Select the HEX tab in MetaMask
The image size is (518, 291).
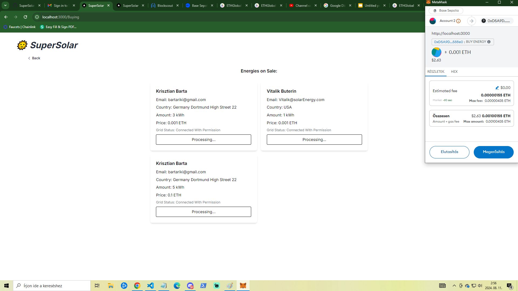[x=454, y=71]
